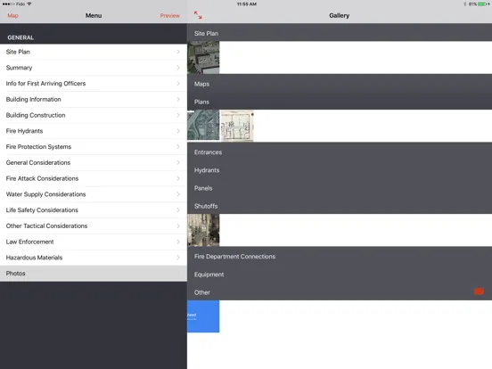Tap chevron beside Fire Attack Considerations

178,178
